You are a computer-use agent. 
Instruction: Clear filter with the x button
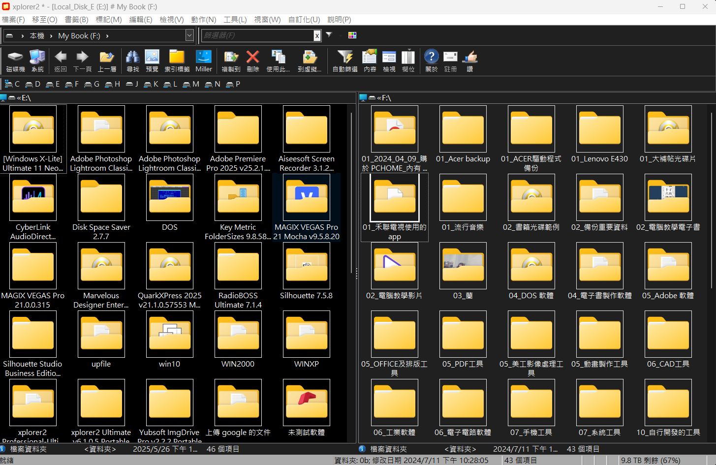[317, 35]
